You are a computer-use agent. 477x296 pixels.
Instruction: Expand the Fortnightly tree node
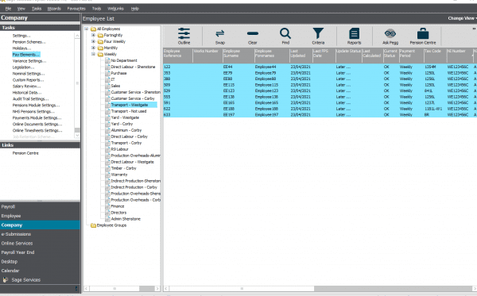click(93, 35)
